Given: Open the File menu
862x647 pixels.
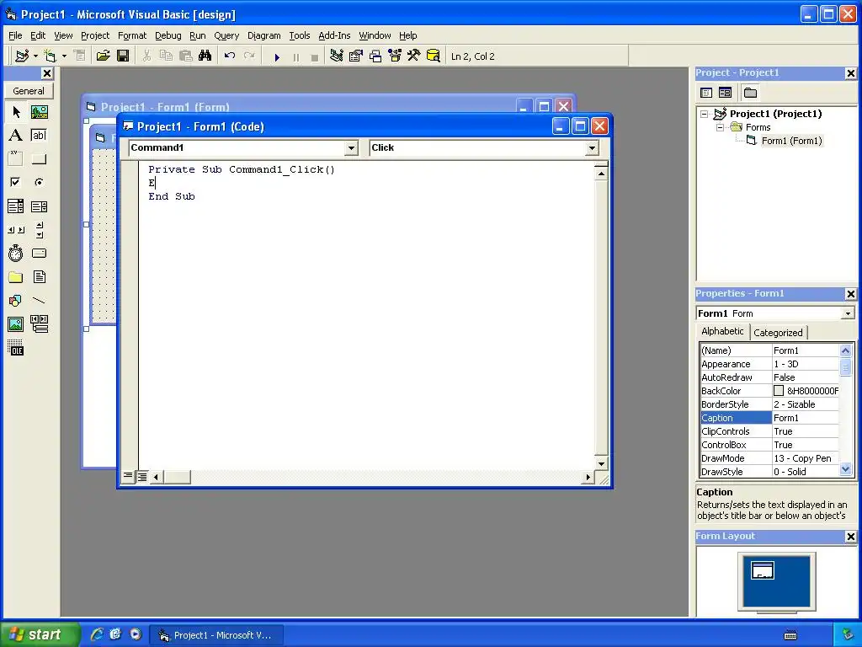Looking at the screenshot, I should [15, 35].
